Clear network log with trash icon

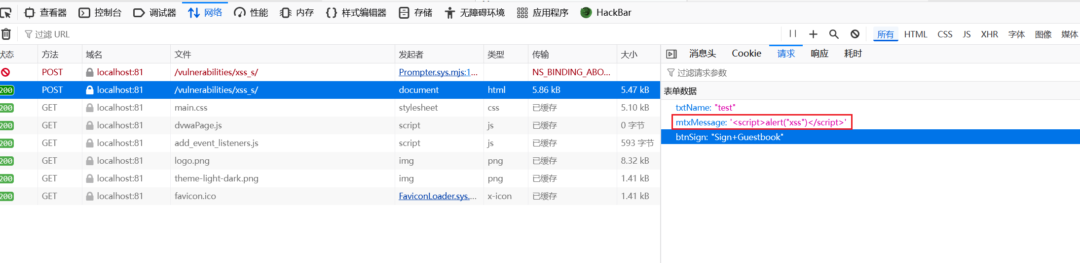tap(6, 34)
